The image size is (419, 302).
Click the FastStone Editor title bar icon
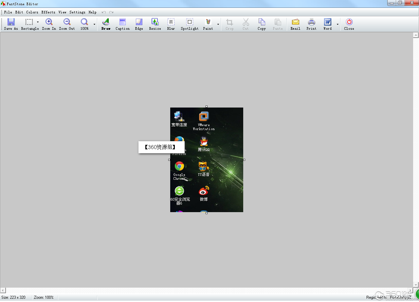pos(3,4)
